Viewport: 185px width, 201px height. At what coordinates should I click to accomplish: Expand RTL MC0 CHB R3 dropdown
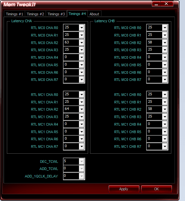pos(165,50)
